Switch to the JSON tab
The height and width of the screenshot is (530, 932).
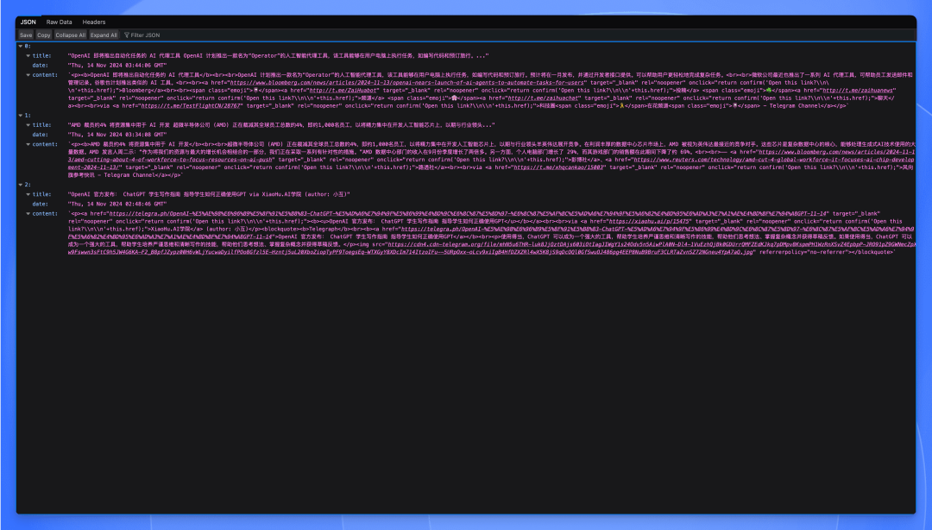28,22
